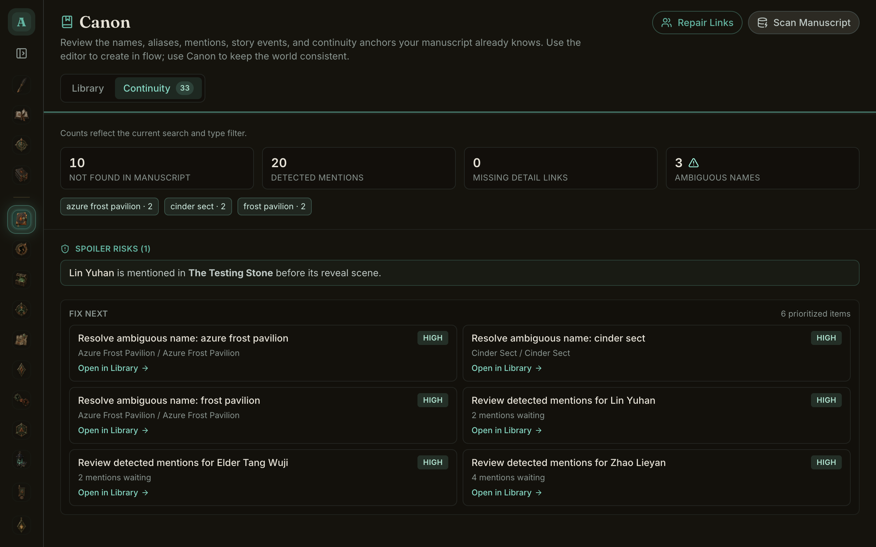Open the Detected Mentions stat card
876x547 pixels.
(359, 168)
